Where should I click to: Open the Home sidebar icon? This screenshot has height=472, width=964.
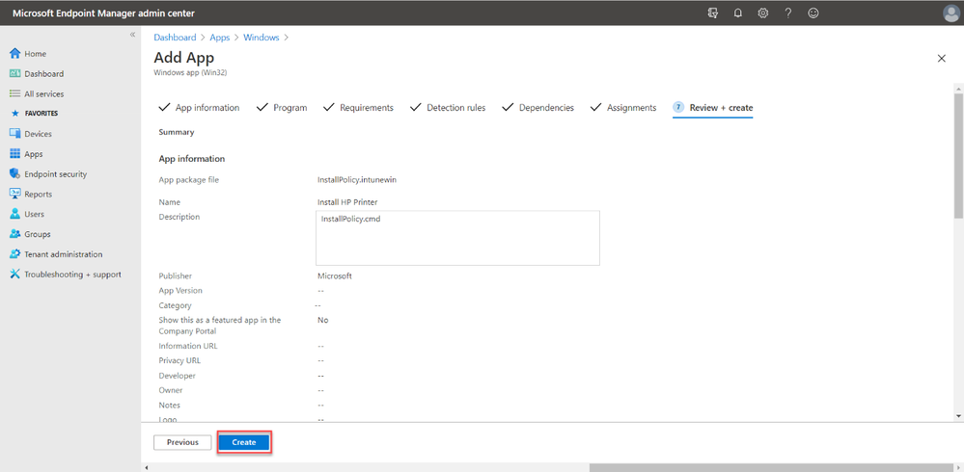pyautogui.click(x=15, y=53)
